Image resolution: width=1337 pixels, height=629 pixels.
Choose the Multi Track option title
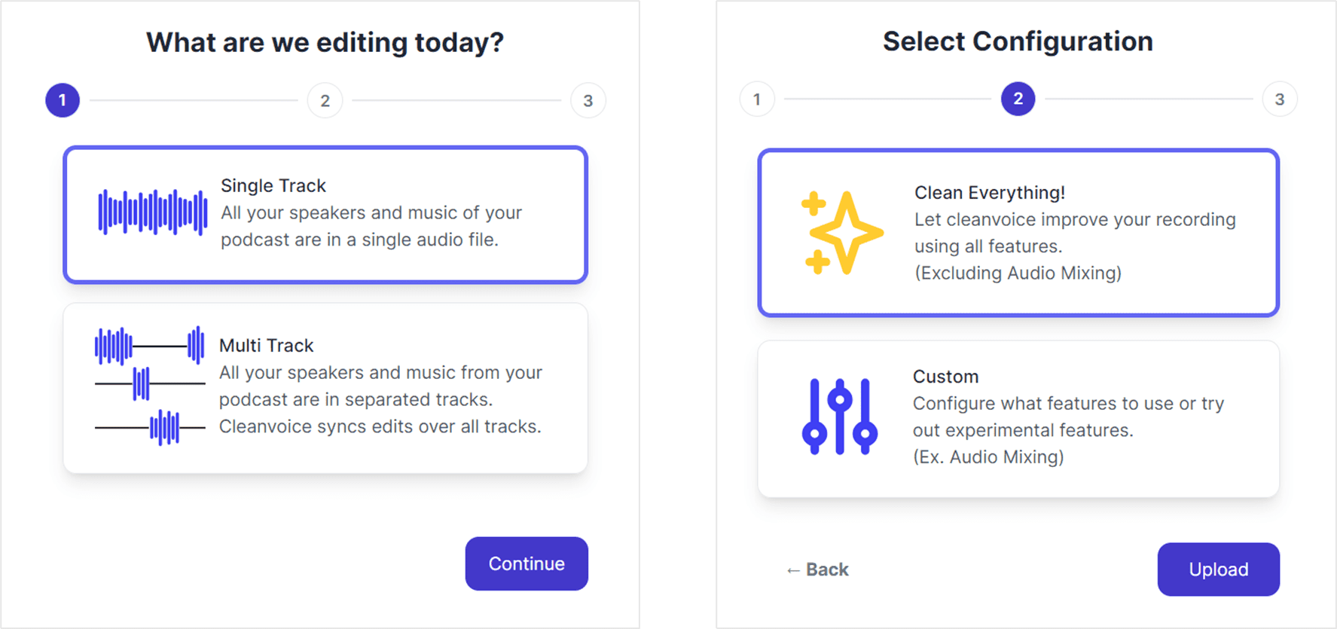point(266,346)
